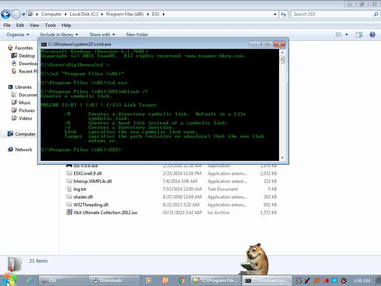
Task: Click the Computer breadcrumb in the address bar
Action: [x=51, y=14]
